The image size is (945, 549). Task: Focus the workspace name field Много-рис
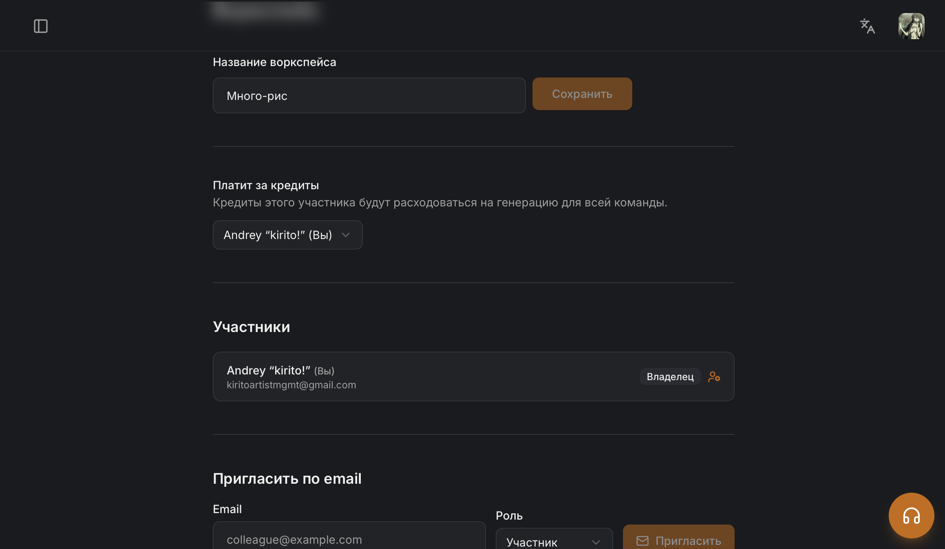point(369,95)
